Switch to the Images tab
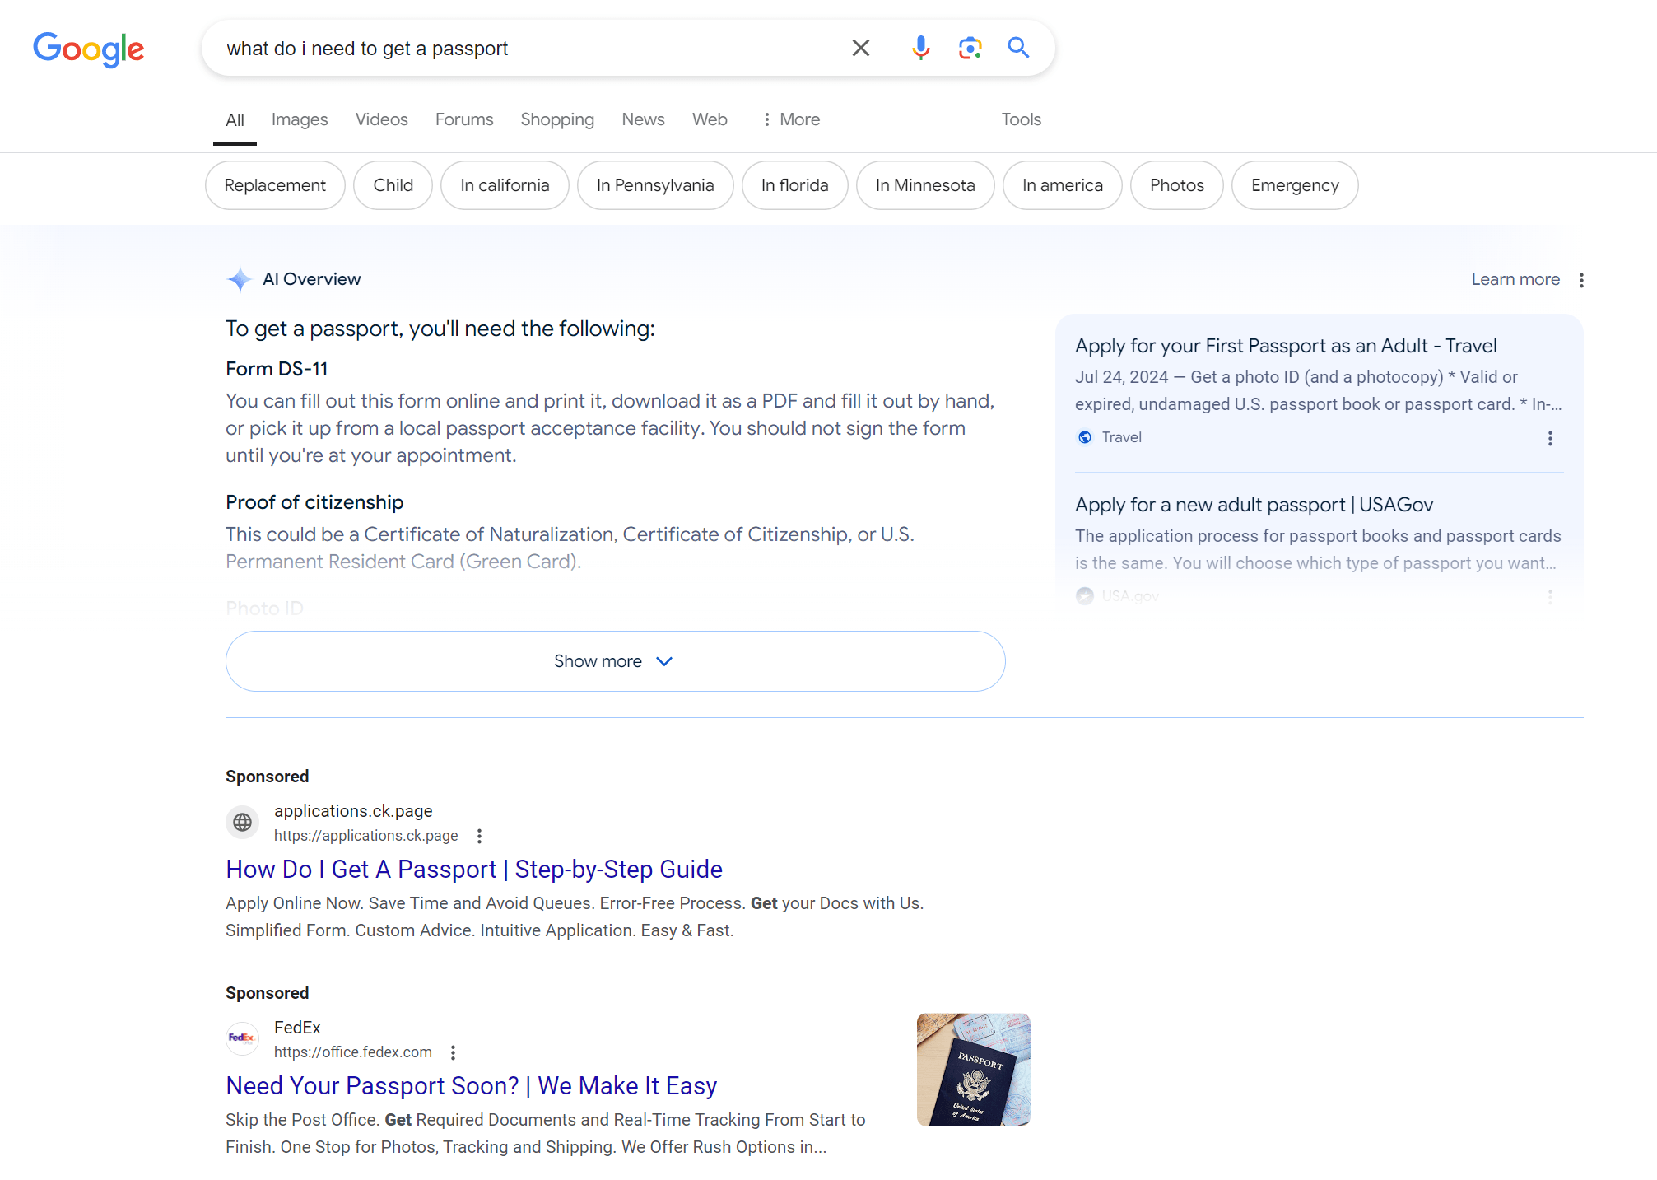This screenshot has width=1657, height=1180. point(299,119)
